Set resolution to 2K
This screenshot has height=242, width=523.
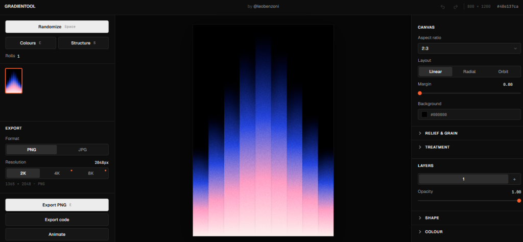[x=23, y=174]
